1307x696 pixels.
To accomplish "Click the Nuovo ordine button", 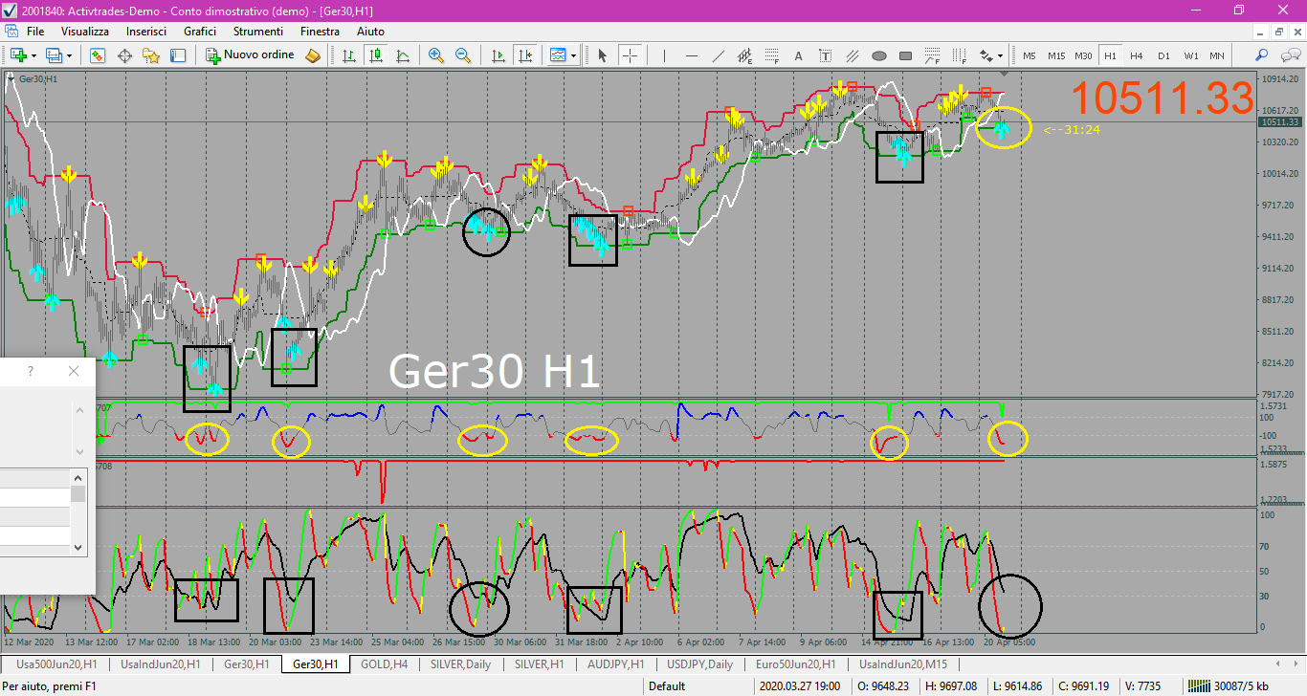I will coord(251,55).
